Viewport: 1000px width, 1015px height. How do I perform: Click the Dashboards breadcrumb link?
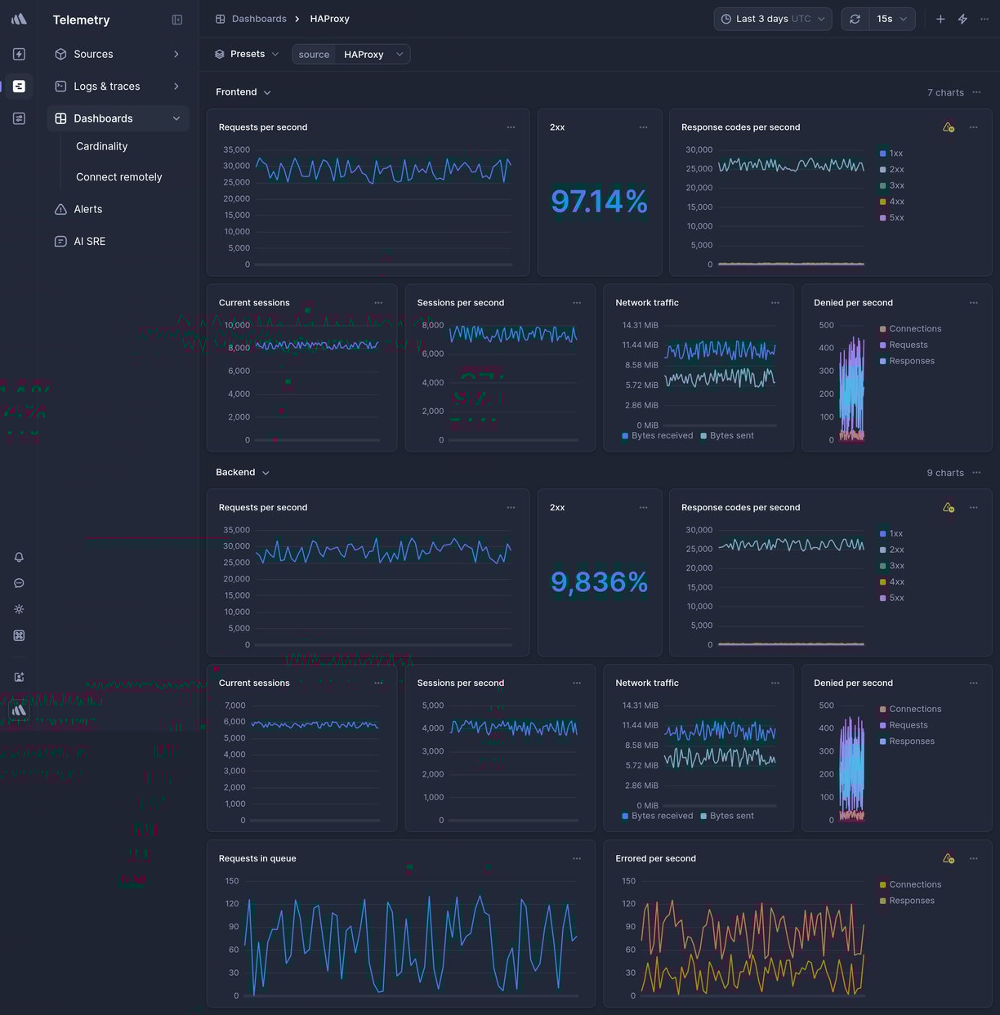pyautogui.click(x=258, y=19)
